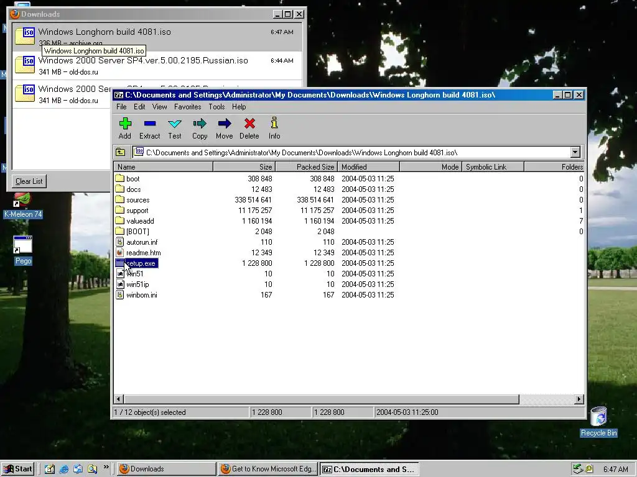Open the address path dropdown arrow

(575, 153)
